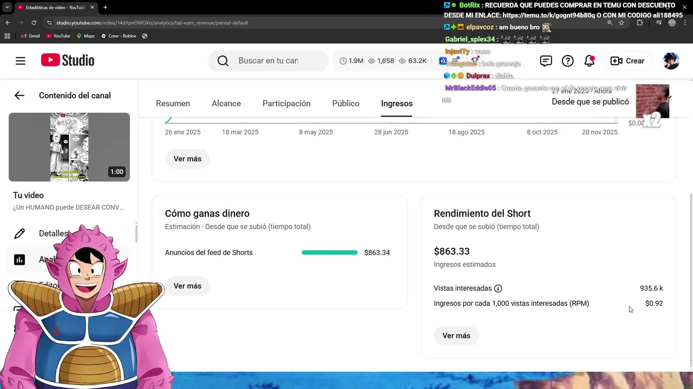The height and width of the screenshot is (389, 693).
Task: Click the 1,658 views stat
Action: [x=381, y=61]
